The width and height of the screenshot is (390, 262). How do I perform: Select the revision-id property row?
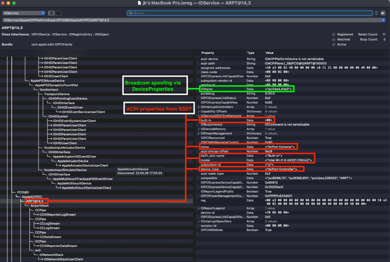293,226
